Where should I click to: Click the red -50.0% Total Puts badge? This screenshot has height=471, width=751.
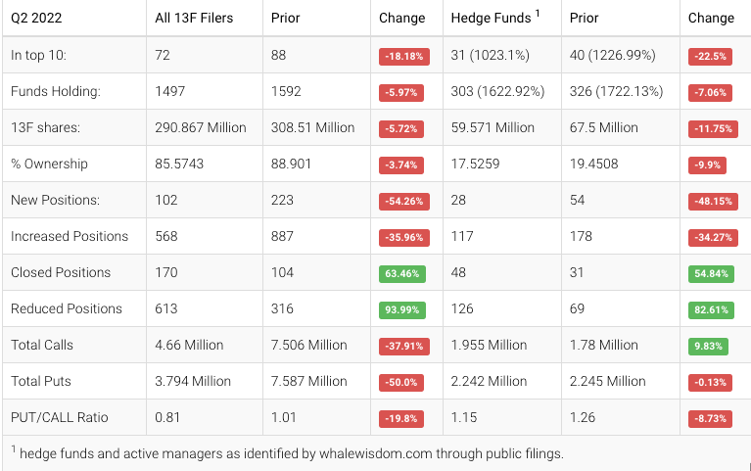pos(401,382)
